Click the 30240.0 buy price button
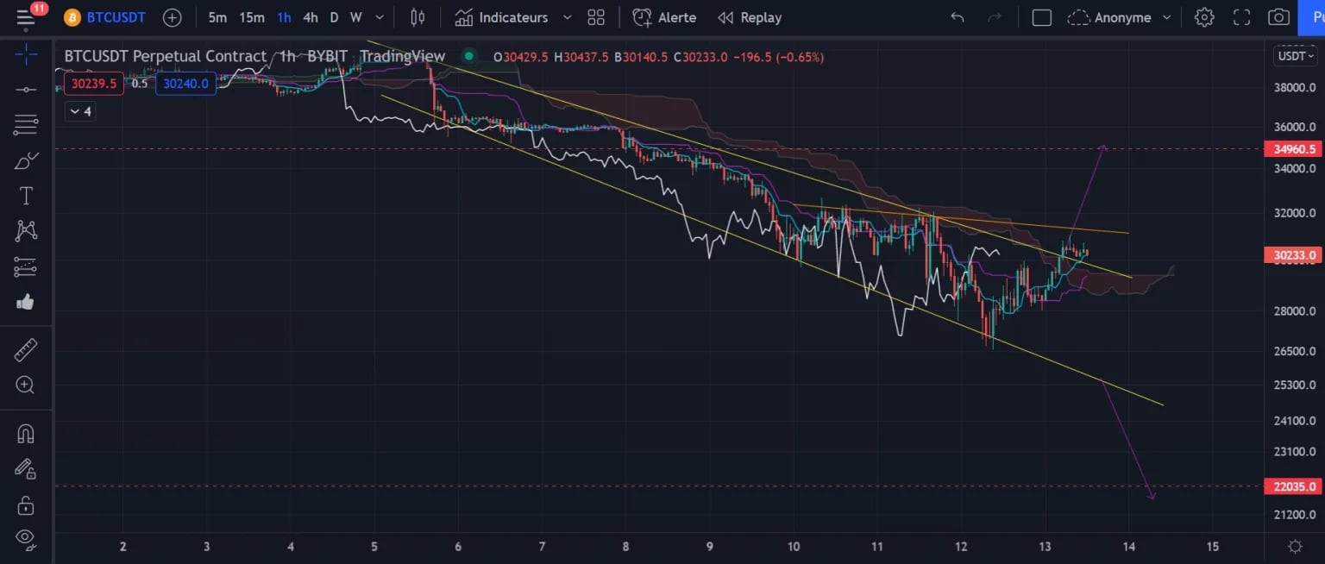The width and height of the screenshot is (1325, 564). click(185, 84)
